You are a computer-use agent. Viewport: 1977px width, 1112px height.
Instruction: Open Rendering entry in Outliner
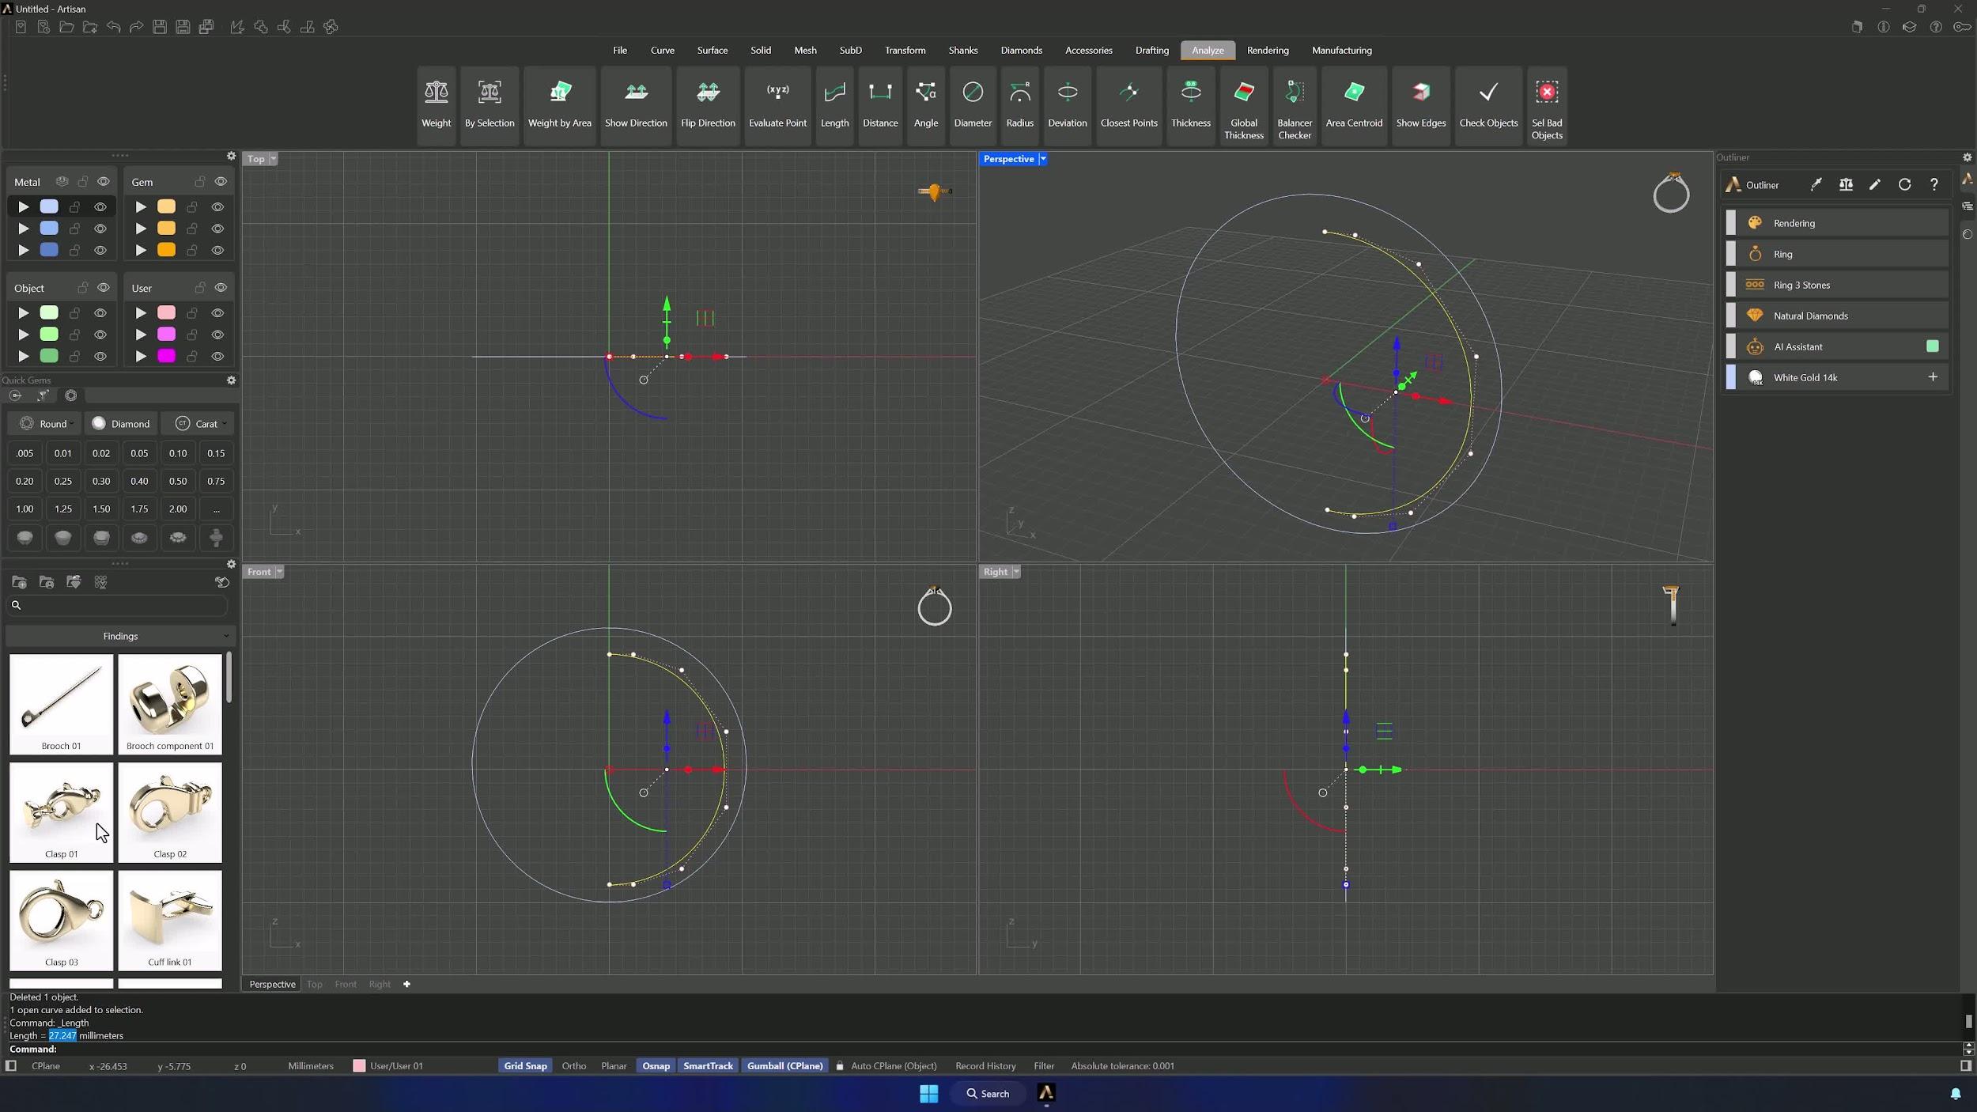1836,223
